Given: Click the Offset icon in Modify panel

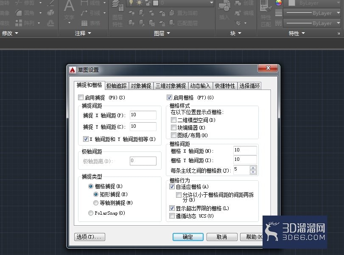Looking at the screenshot, I should [x=50, y=23].
